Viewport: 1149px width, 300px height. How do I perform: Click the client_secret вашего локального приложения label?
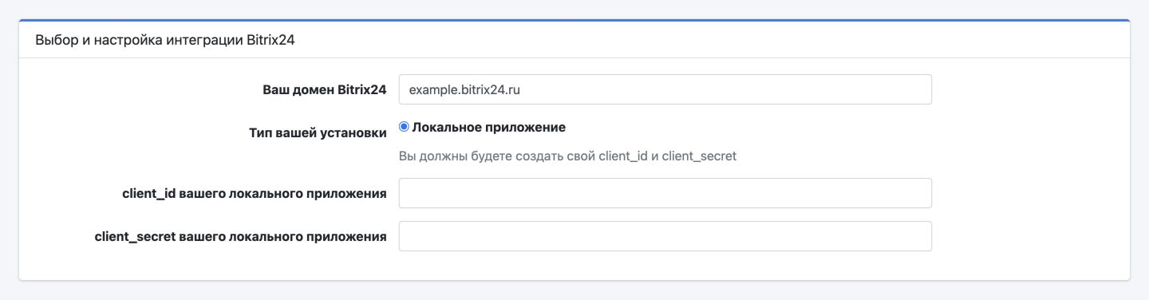[x=241, y=236]
